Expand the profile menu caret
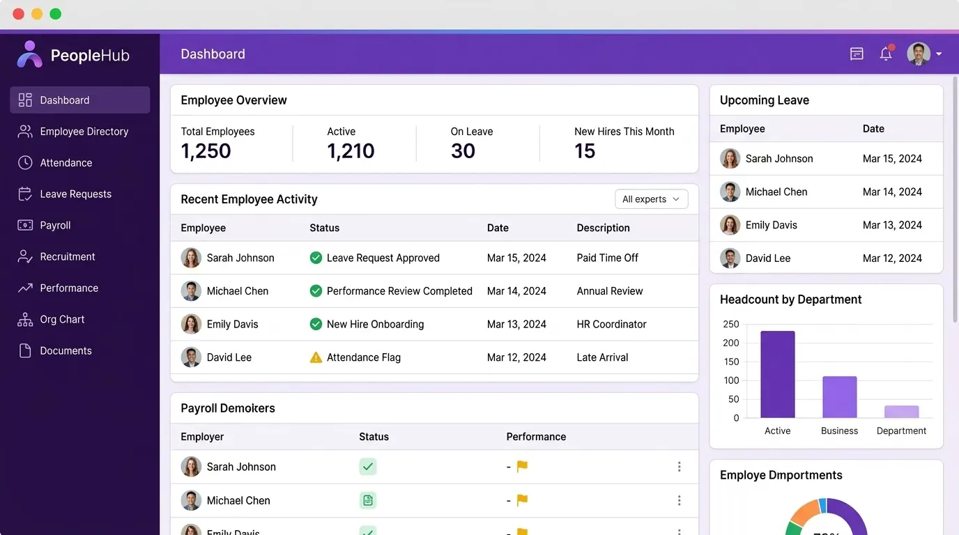Image resolution: width=959 pixels, height=535 pixels. (939, 54)
